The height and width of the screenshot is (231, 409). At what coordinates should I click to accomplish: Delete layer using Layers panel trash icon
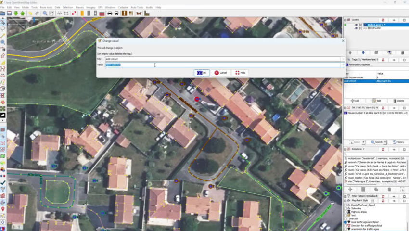click(402, 52)
